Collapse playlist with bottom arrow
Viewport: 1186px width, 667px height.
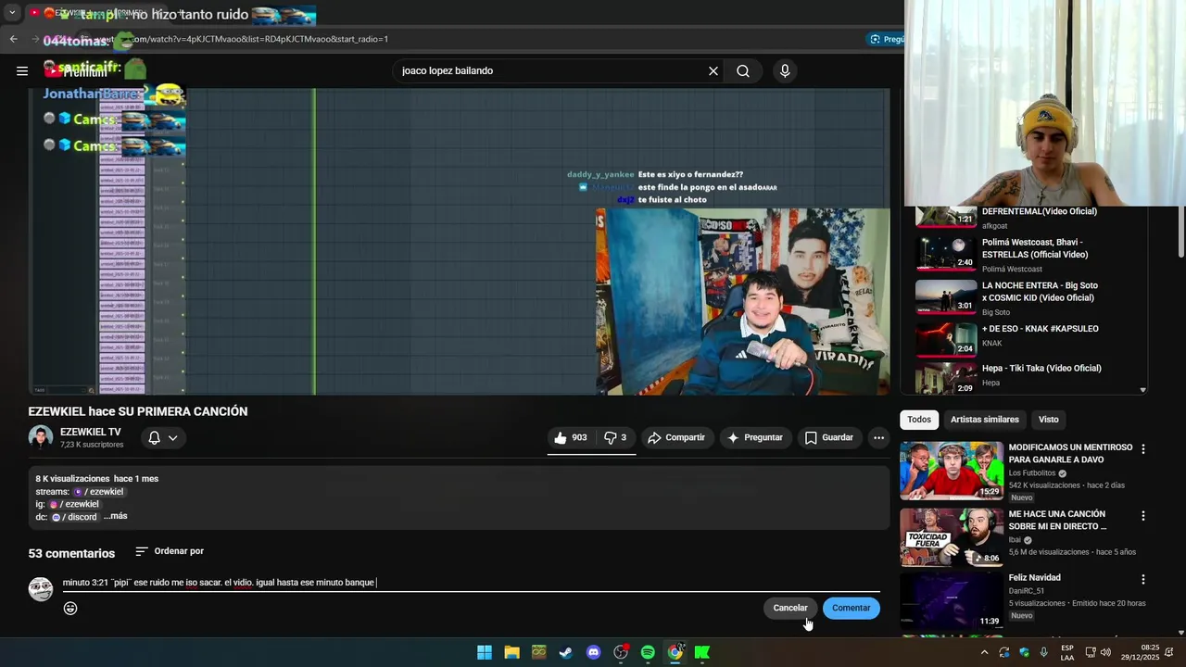point(1142,390)
